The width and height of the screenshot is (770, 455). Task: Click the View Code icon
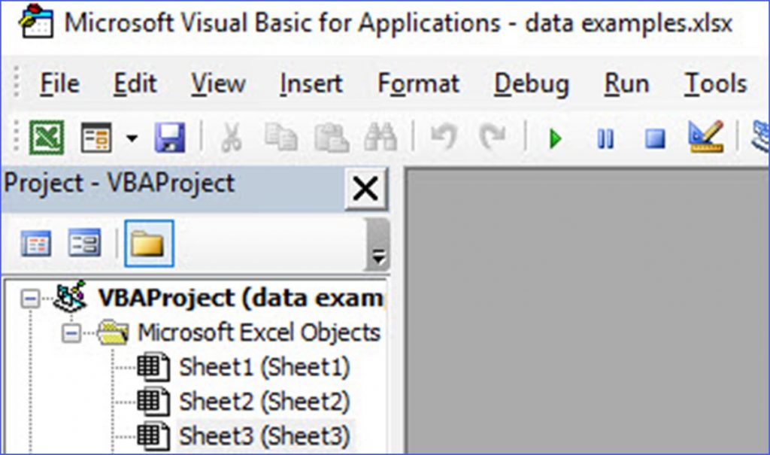tap(36, 244)
